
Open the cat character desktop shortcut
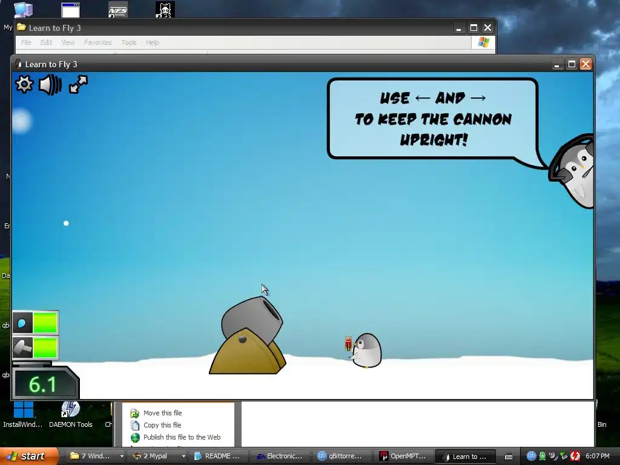(165, 10)
